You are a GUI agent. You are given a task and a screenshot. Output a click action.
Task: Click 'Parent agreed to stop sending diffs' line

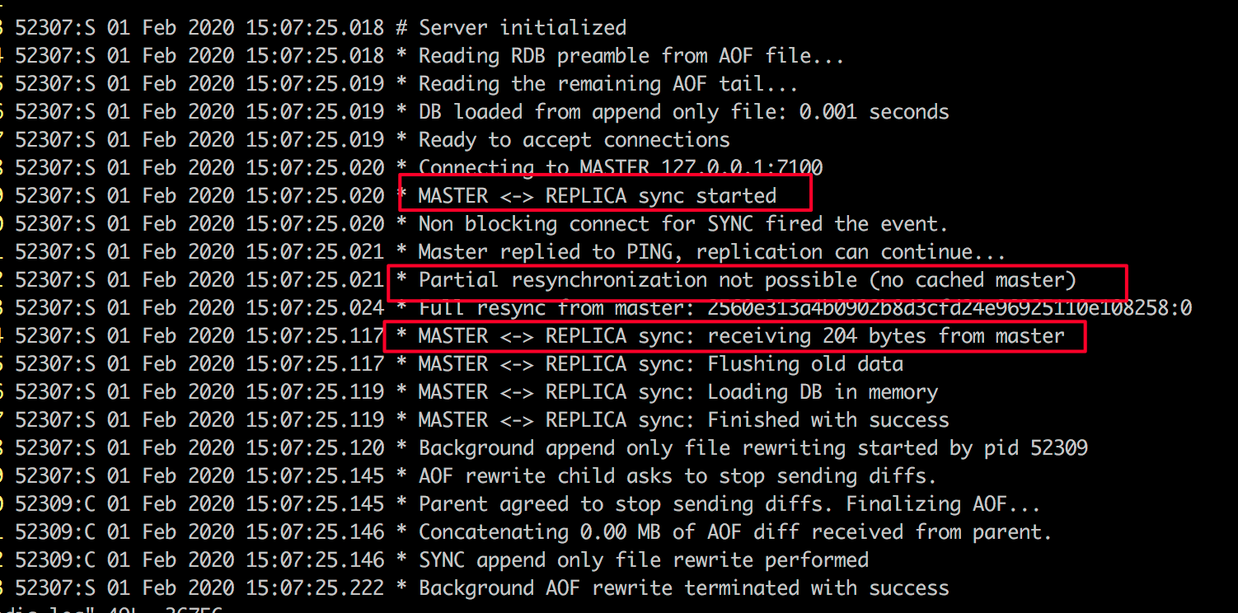[x=729, y=504]
